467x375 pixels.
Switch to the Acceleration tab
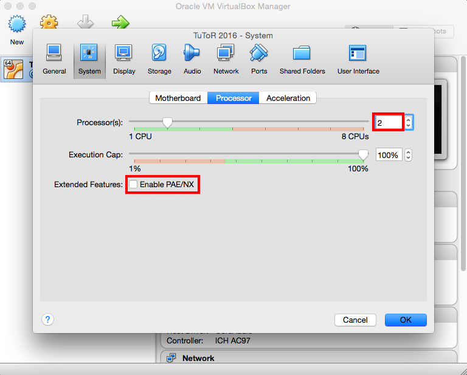[288, 98]
